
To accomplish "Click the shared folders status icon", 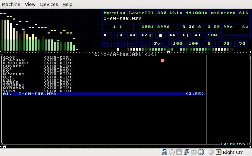I will coord(194,152).
